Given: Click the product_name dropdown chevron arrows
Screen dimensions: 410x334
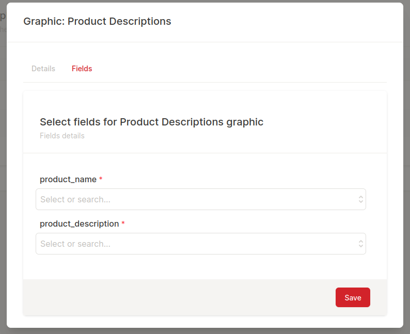Looking at the screenshot, I should coord(360,199).
